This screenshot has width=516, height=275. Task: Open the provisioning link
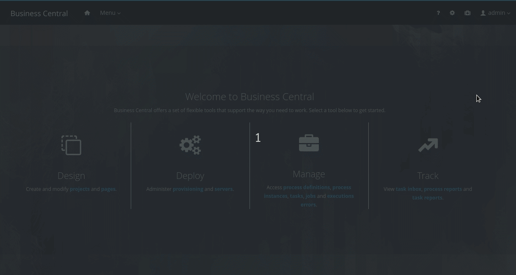pos(188,189)
